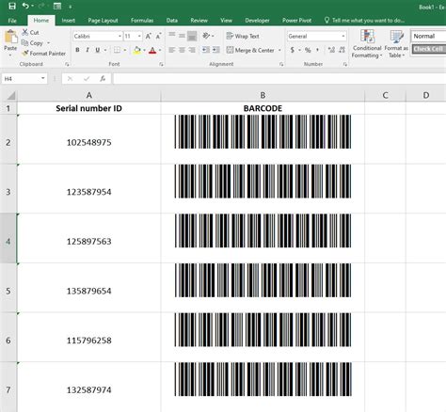
Task: Click the Cut scissors icon
Action: (25, 32)
